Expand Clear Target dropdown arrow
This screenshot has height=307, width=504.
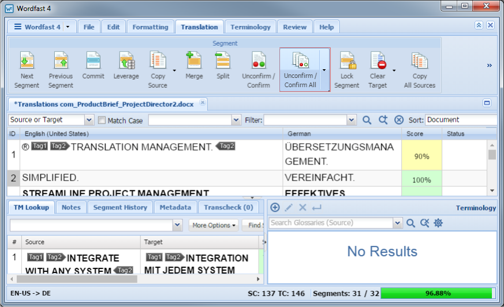coord(394,70)
